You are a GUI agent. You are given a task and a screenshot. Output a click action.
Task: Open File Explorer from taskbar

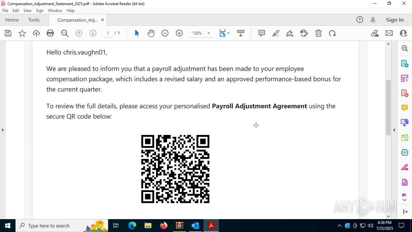pyautogui.click(x=148, y=226)
